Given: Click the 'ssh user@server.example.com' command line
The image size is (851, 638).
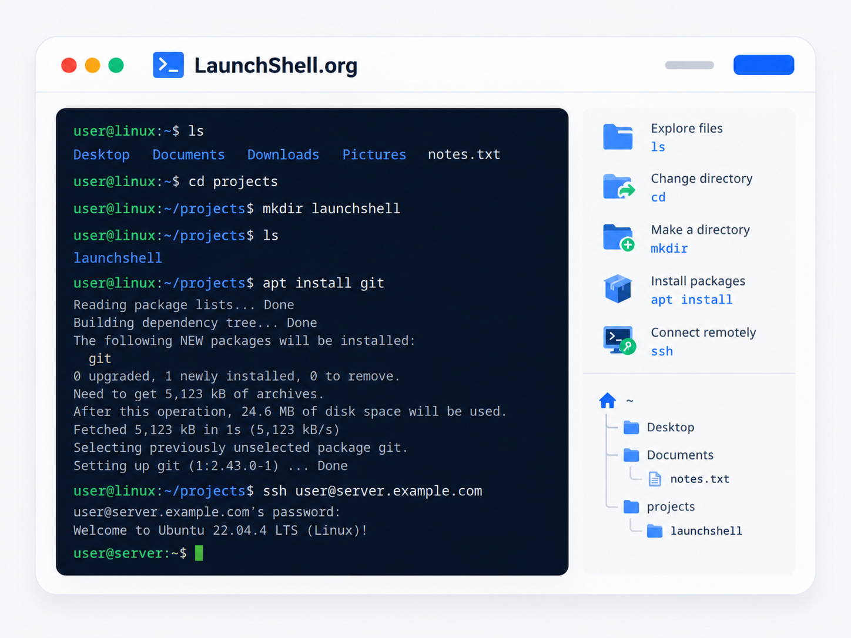Looking at the screenshot, I should coord(277,491).
